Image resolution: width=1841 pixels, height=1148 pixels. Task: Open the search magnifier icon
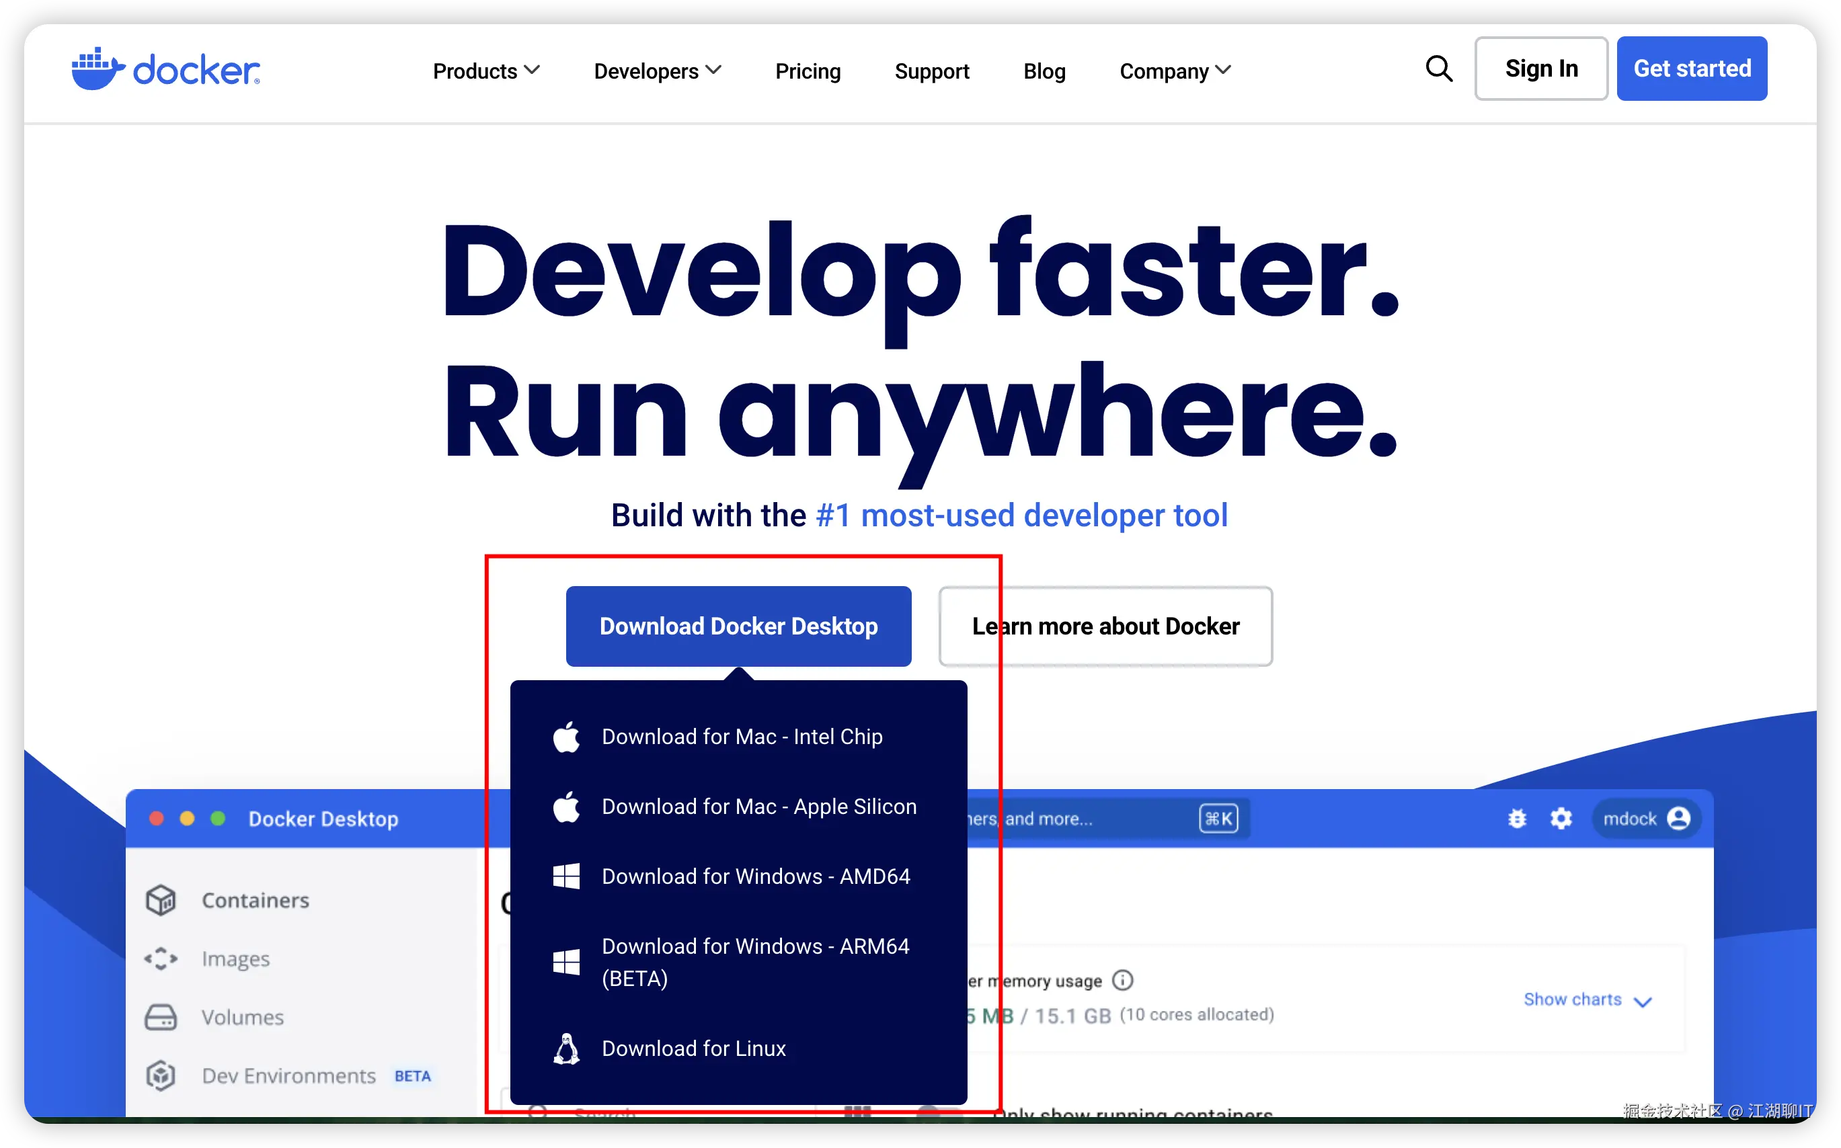pos(1438,69)
